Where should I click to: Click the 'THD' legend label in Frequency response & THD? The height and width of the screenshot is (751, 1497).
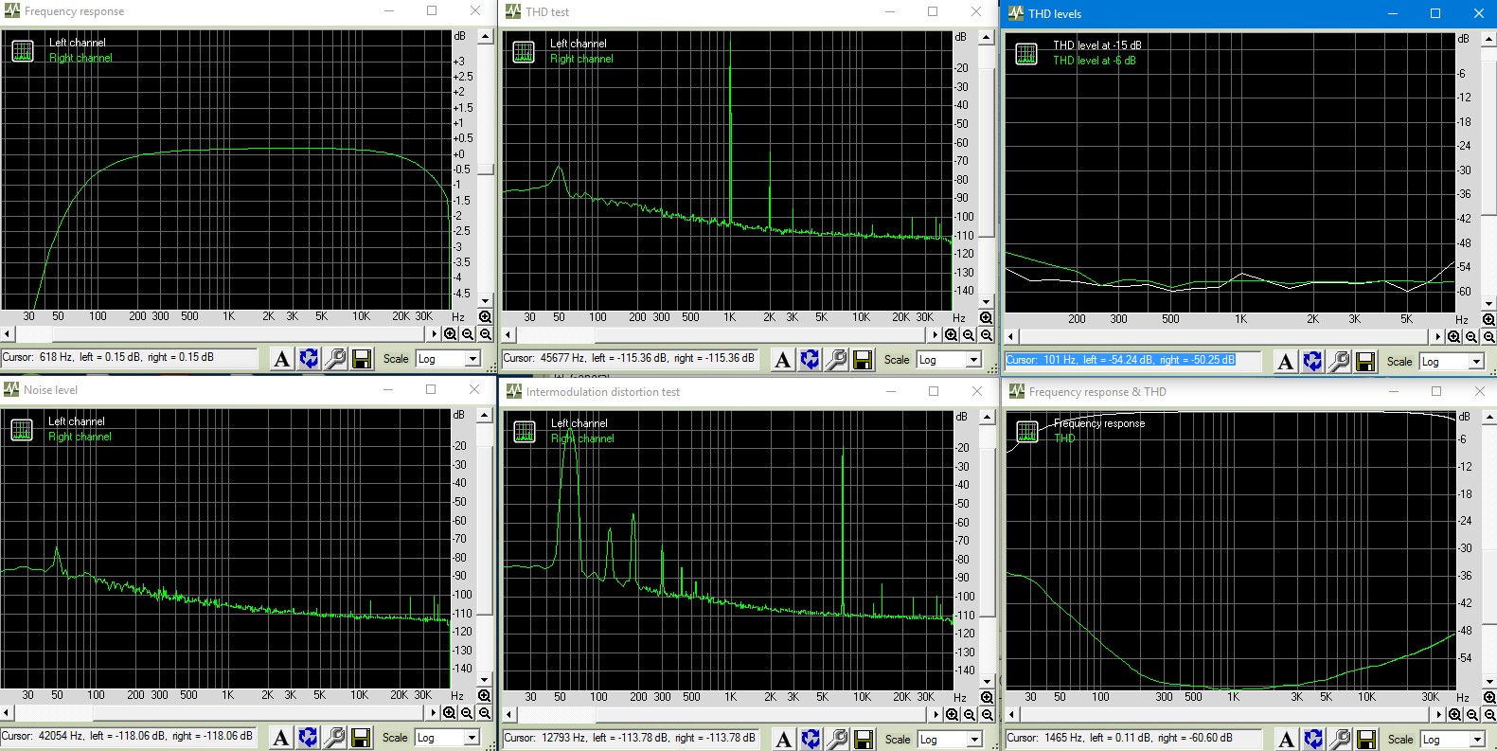click(1064, 438)
